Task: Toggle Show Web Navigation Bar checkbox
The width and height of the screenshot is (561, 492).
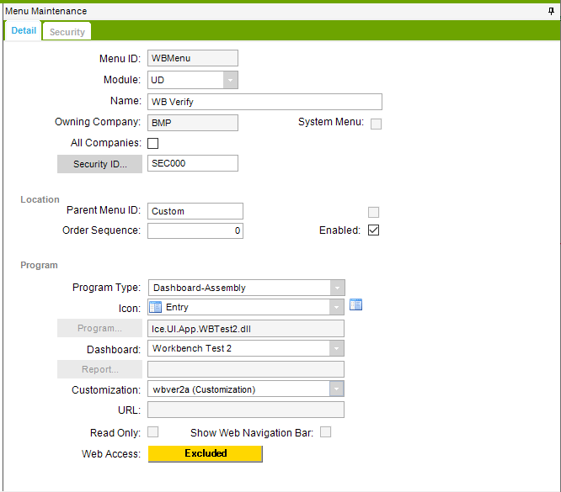Action: click(x=325, y=431)
